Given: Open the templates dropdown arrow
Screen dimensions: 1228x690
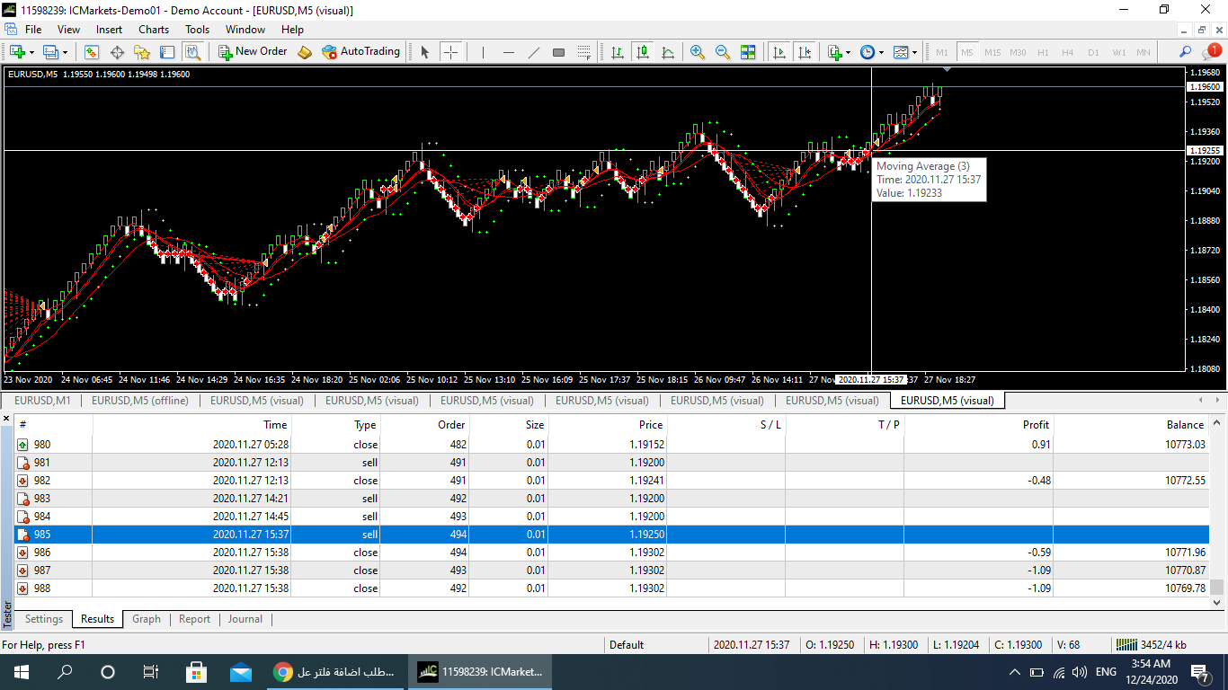Looking at the screenshot, I should pos(914,53).
